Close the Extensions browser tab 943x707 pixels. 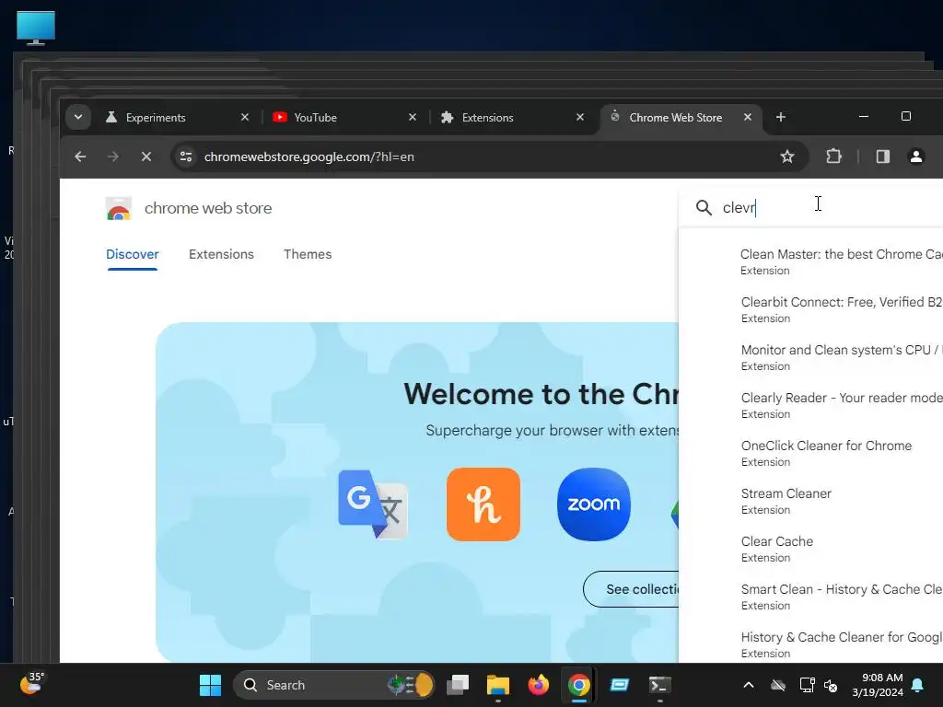click(580, 117)
